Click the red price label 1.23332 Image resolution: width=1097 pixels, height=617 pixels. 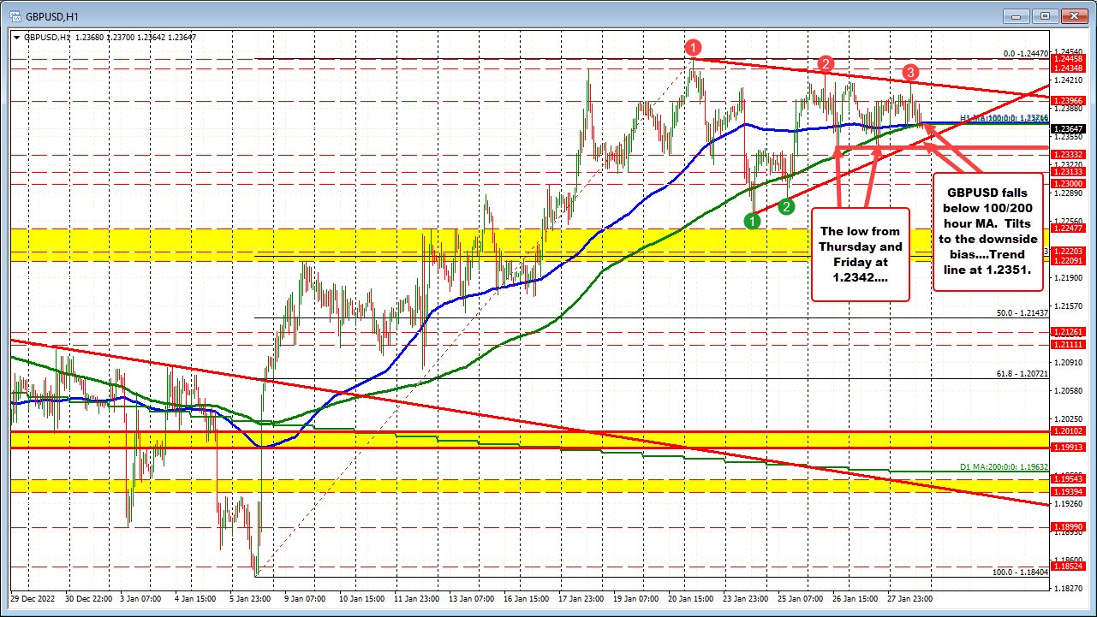coord(1070,153)
